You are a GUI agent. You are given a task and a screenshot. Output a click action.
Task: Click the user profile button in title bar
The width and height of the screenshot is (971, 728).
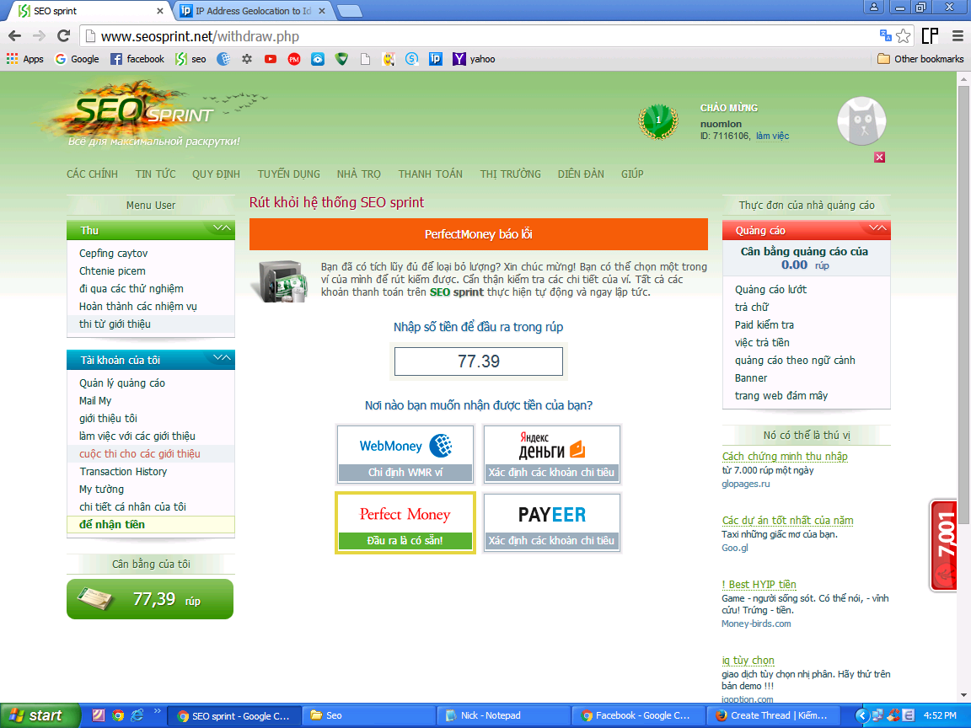pos(873,7)
